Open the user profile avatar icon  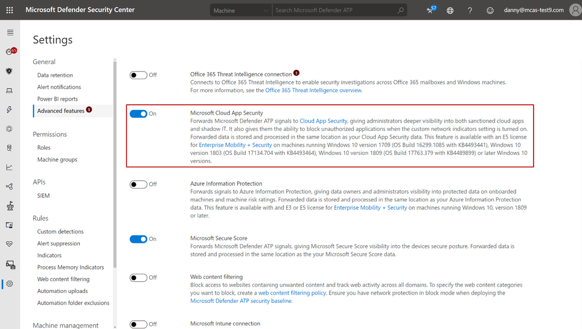(575, 10)
